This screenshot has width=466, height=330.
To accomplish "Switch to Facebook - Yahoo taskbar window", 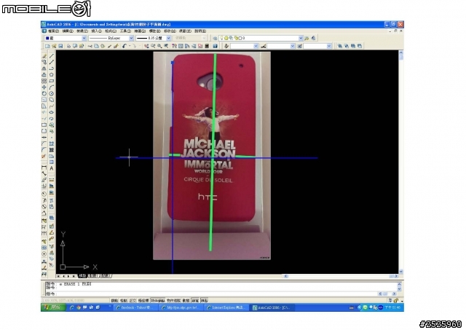I will (136, 307).
